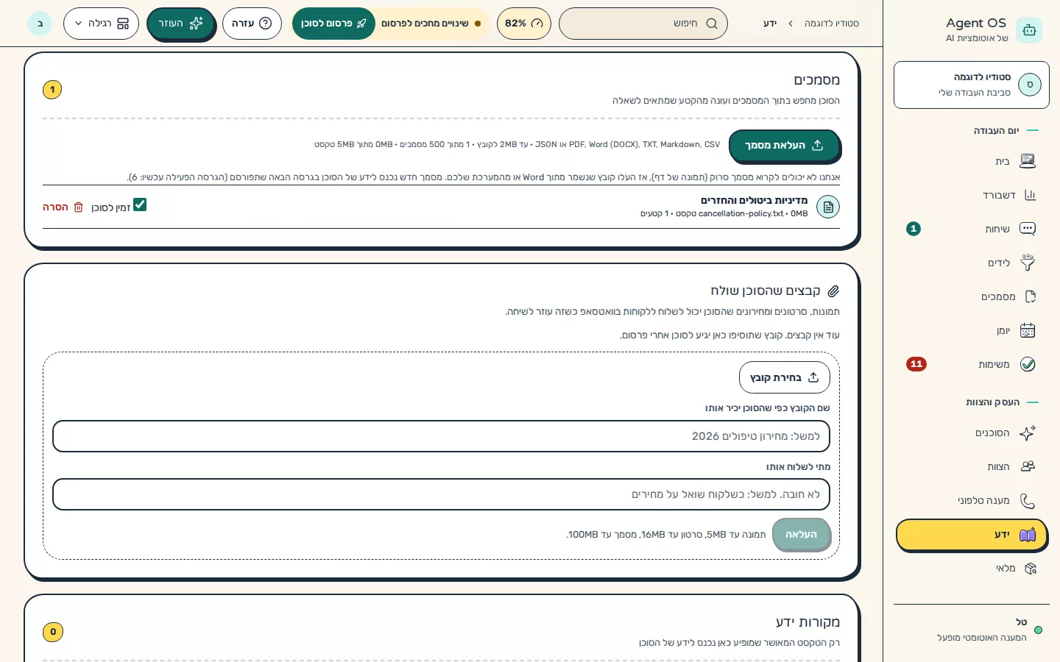Click the Agent OS robot logo
Image resolution: width=1060 pixels, height=662 pixels.
[1029, 30]
